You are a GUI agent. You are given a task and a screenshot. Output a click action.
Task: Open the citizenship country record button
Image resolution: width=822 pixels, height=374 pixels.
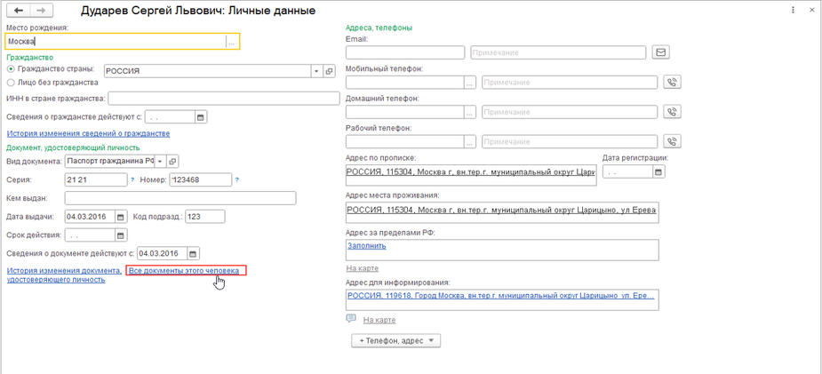coord(329,71)
